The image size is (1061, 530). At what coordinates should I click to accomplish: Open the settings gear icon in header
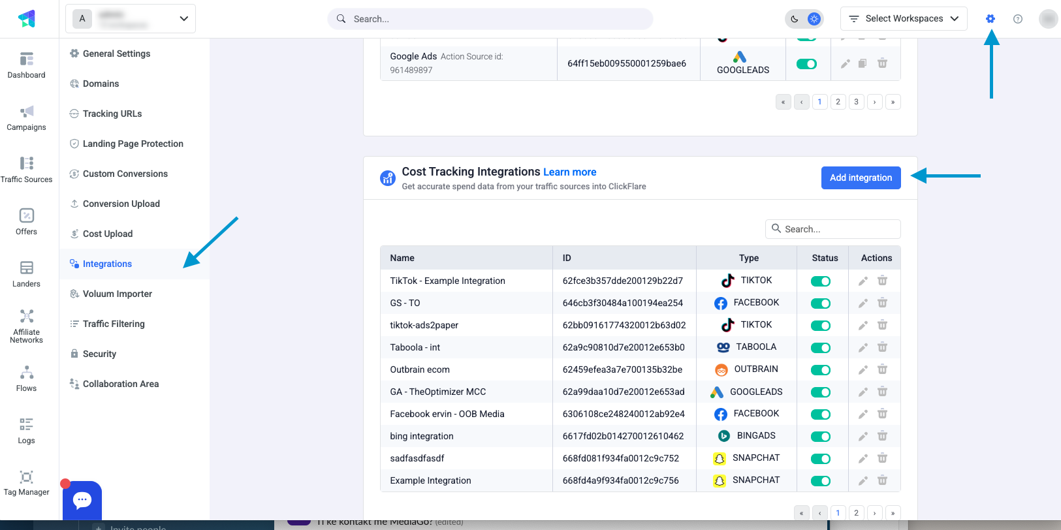point(990,19)
